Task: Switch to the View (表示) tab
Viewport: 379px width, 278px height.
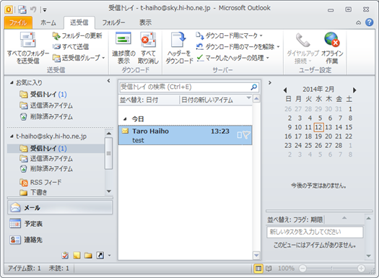Action: click(x=145, y=22)
